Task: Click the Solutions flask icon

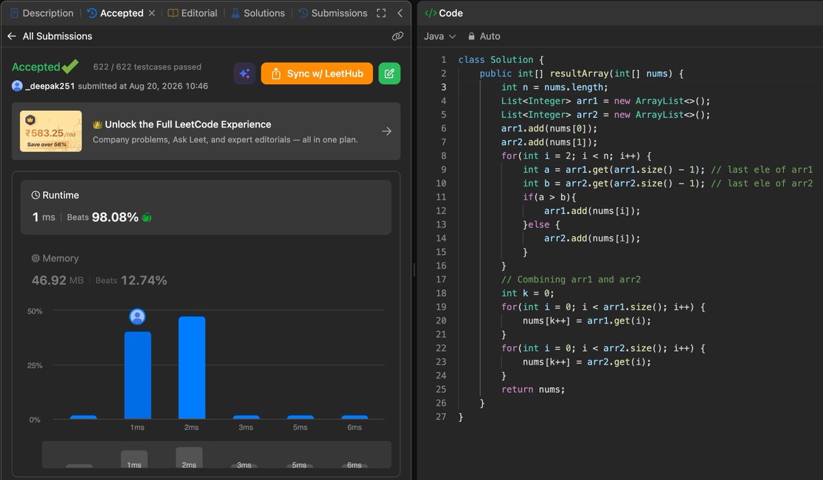Action: [235, 13]
